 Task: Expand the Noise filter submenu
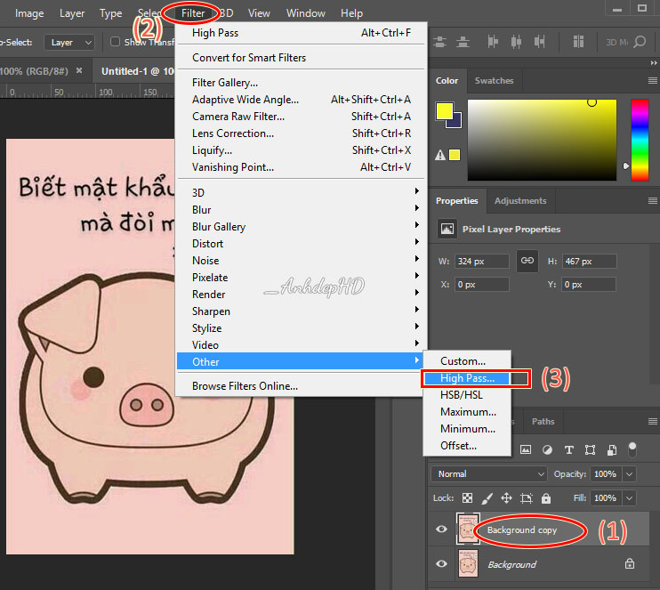(302, 260)
